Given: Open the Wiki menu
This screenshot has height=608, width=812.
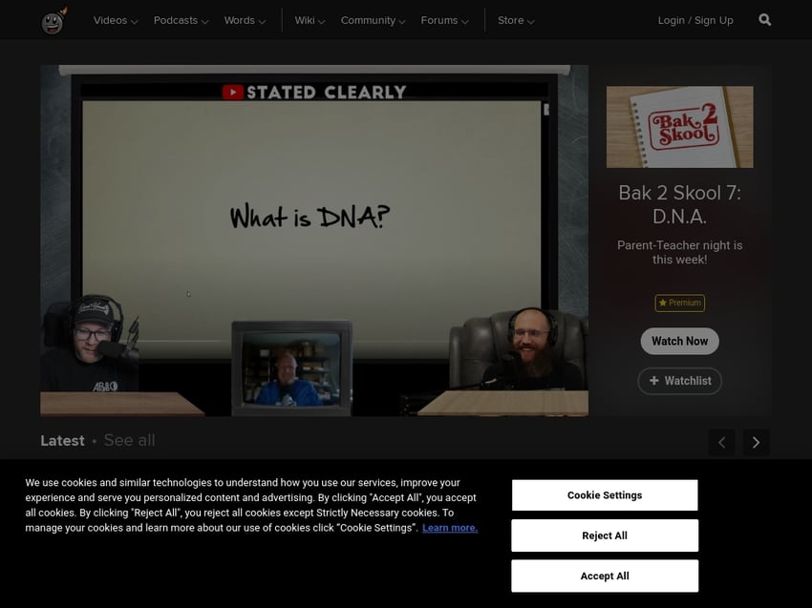Looking at the screenshot, I should pos(310,20).
